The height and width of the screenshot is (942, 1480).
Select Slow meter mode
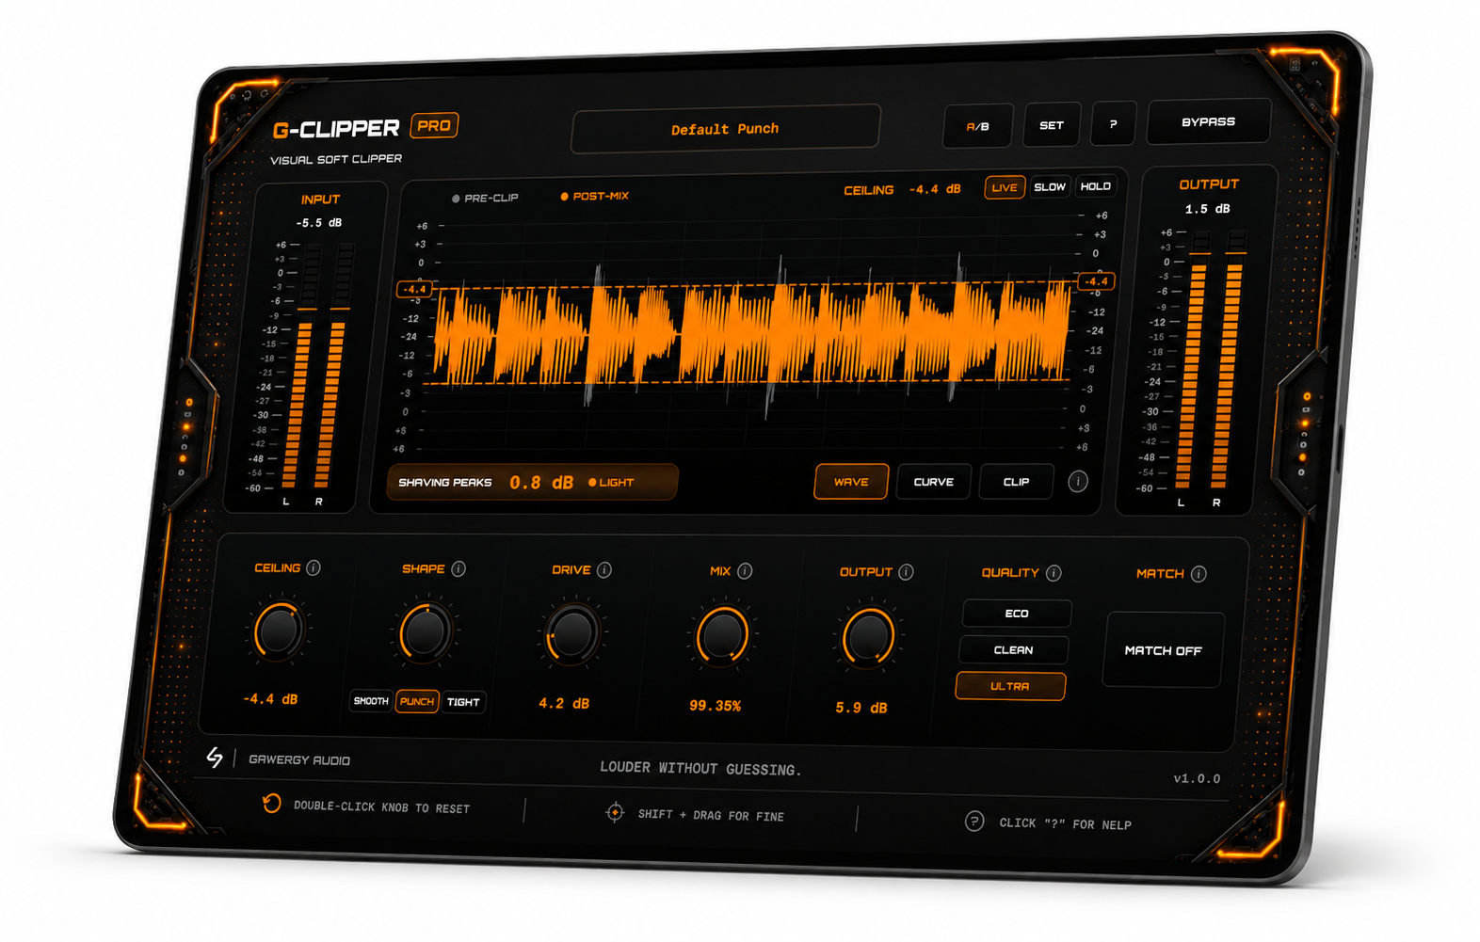click(1050, 186)
